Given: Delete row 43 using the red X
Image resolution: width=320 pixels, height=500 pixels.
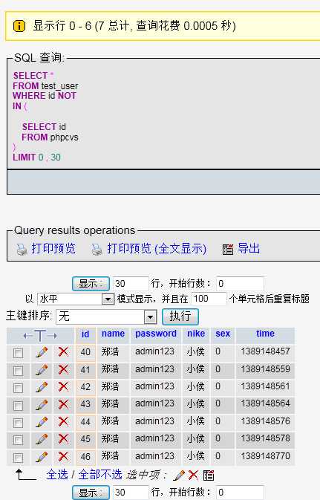Looking at the screenshot, I should 63,404.
